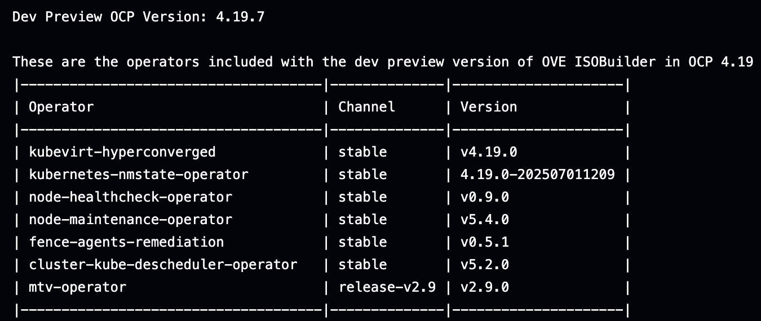Click the node-maintenance-operator name
The image size is (761, 321).
130,220
